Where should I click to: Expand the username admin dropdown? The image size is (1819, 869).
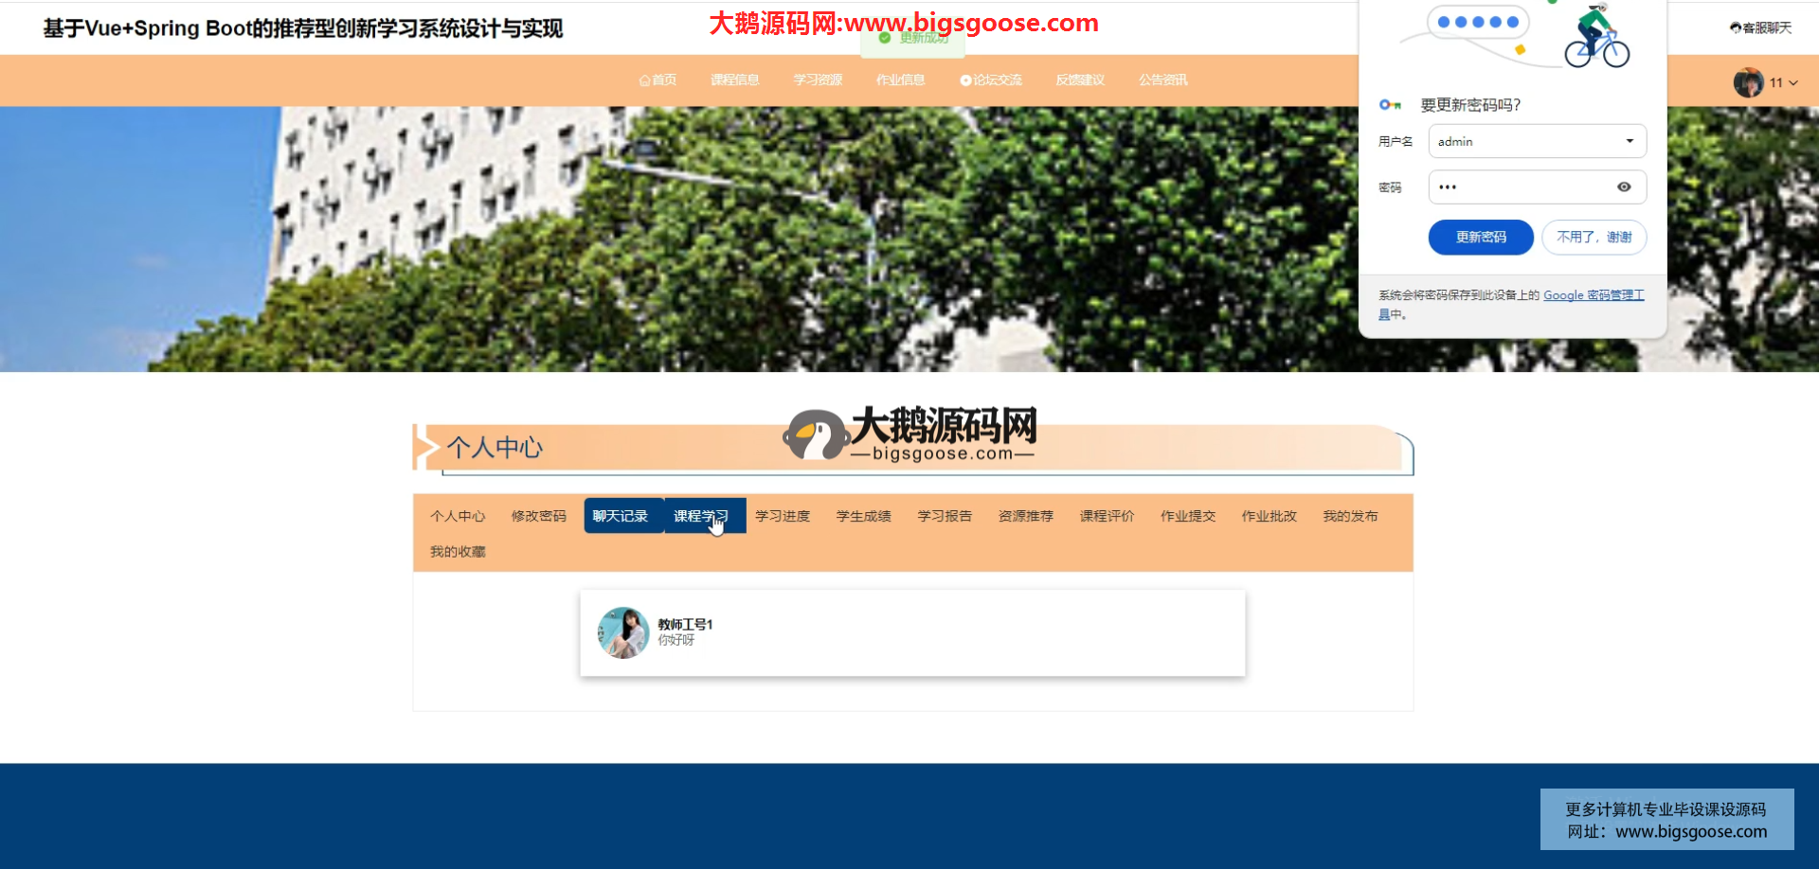tap(1630, 141)
